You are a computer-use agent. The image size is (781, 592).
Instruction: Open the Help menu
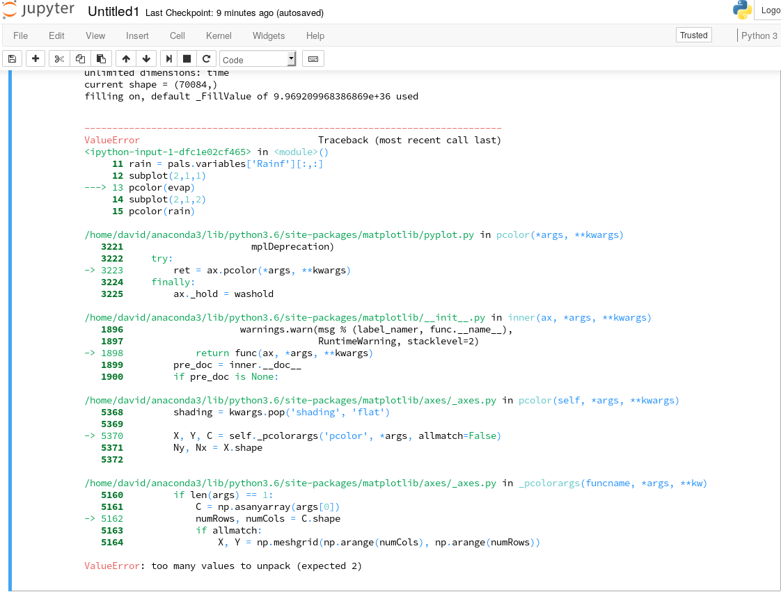click(x=315, y=36)
